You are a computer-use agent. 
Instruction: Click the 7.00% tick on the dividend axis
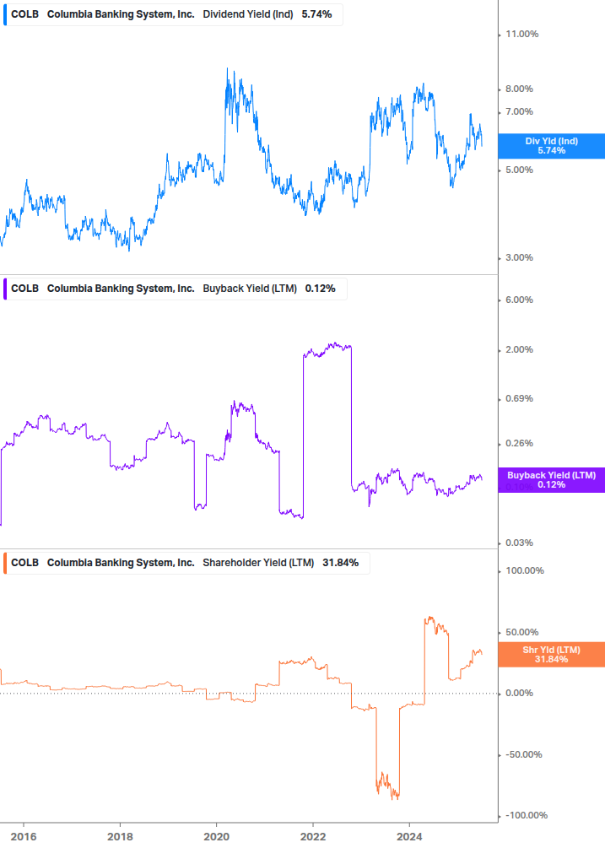coord(519,112)
